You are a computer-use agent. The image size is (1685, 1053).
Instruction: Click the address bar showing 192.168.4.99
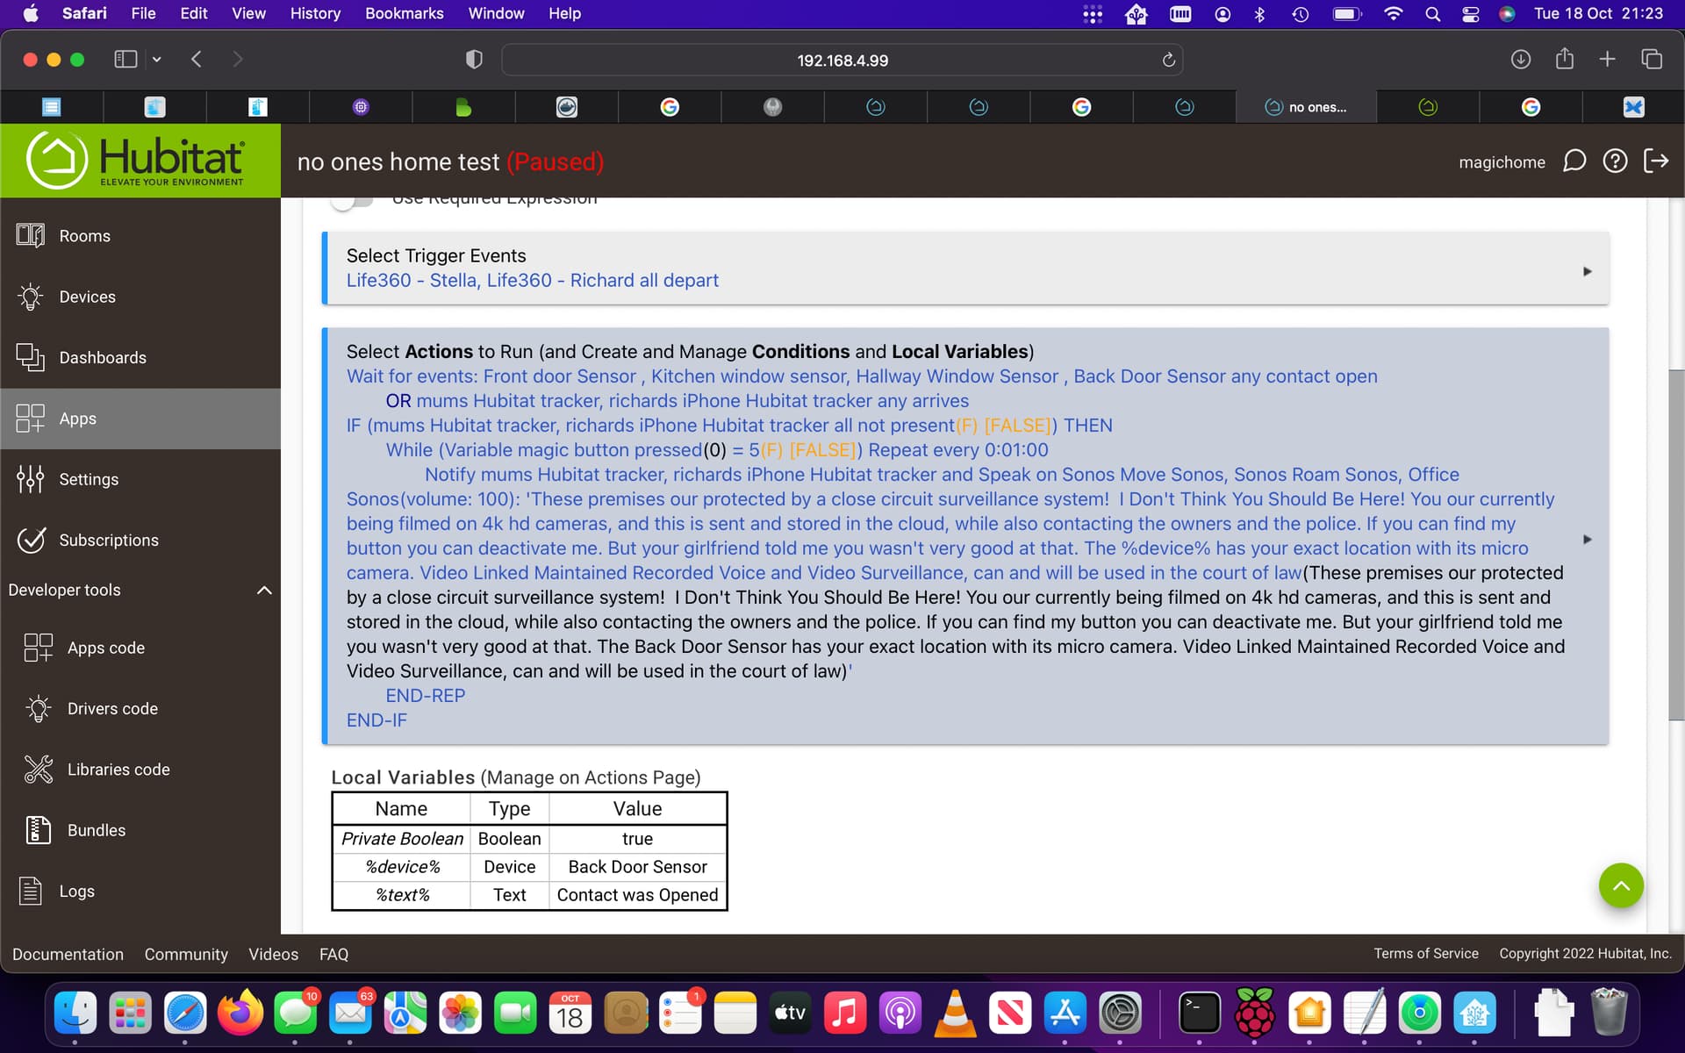point(841,60)
